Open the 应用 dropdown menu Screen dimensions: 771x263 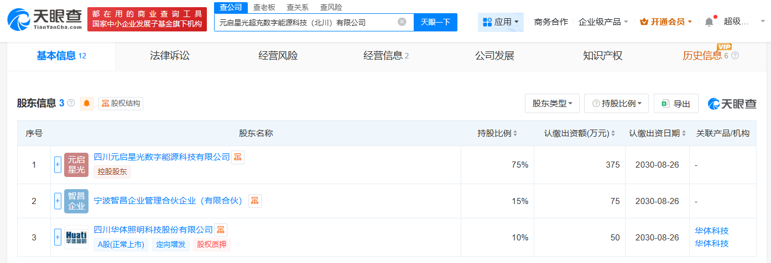pyautogui.click(x=501, y=22)
